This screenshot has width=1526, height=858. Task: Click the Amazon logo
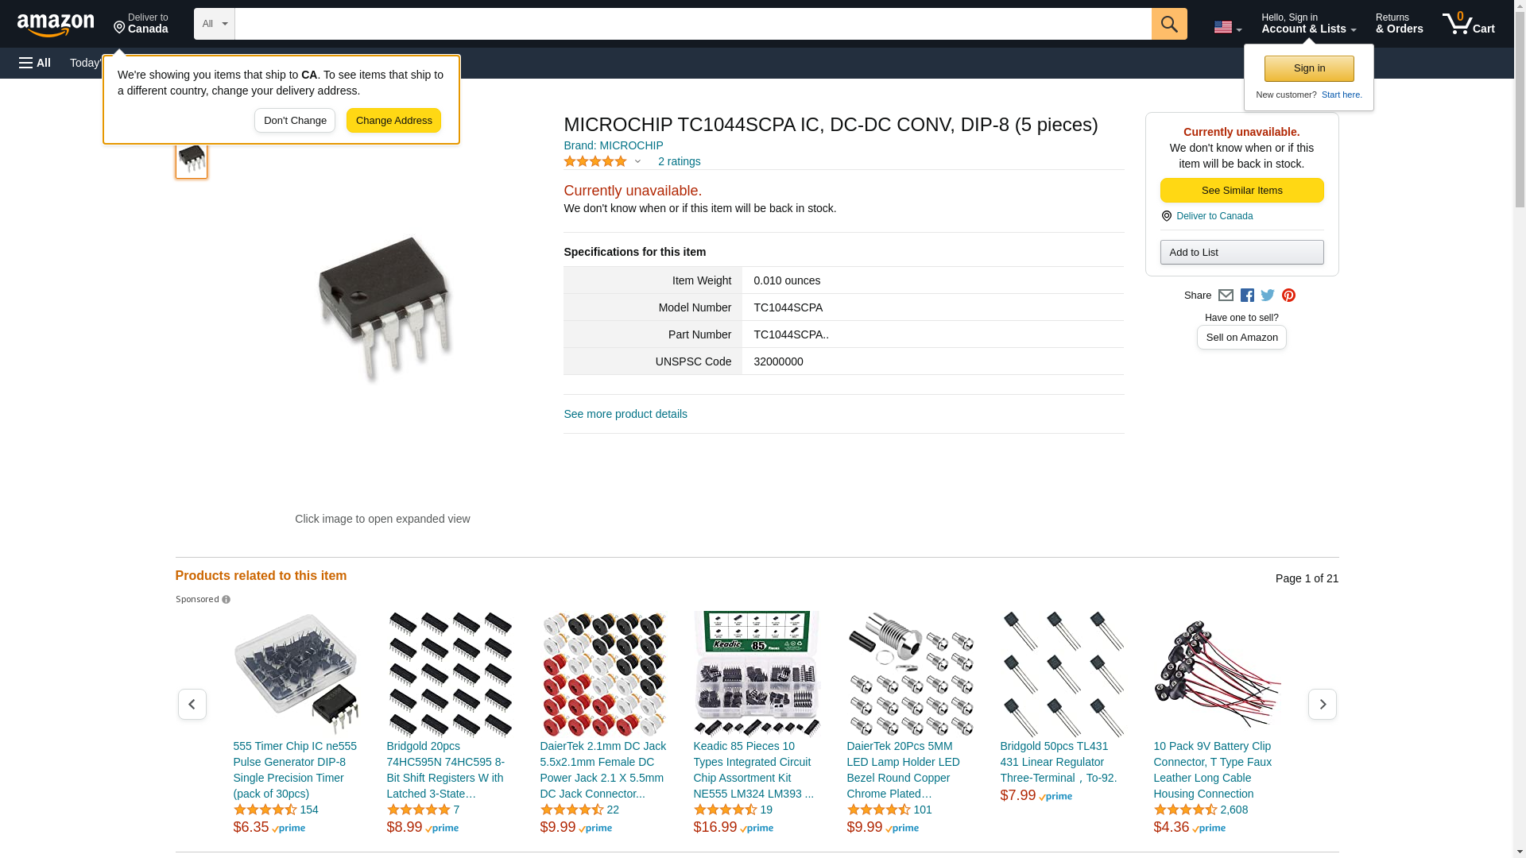pyautogui.click(x=56, y=25)
